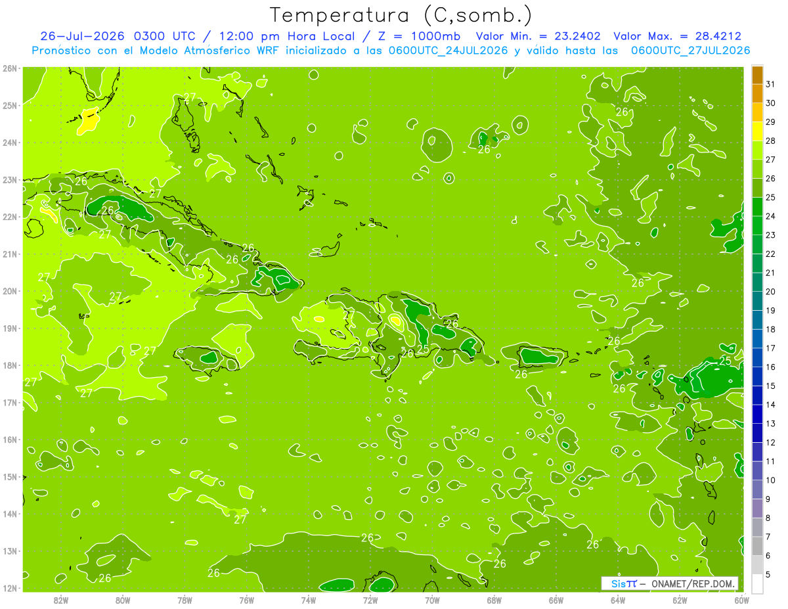Click the 66W longitude axis label
This screenshot has width=788, height=609.
click(556, 600)
